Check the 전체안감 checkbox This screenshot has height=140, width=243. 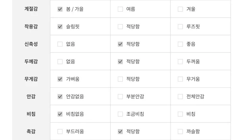(180, 96)
